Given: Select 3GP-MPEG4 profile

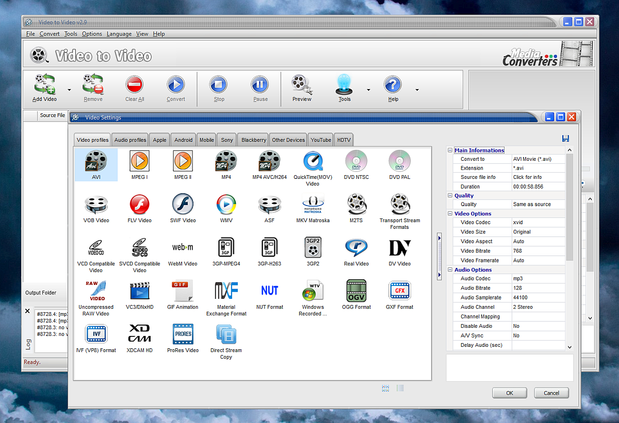Looking at the screenshot, I should point(226,251).
